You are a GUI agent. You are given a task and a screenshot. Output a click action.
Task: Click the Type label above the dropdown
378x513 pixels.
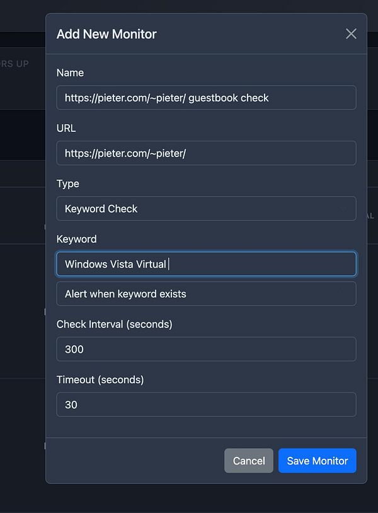click(x=67, y=184)
